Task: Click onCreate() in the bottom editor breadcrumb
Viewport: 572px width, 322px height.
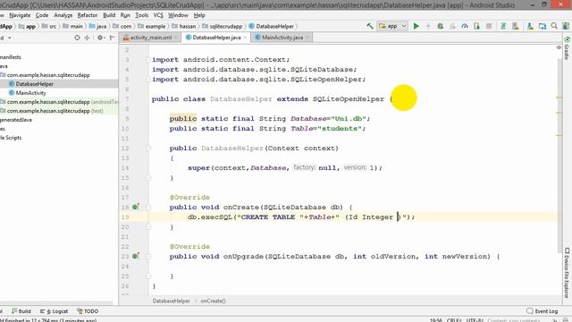Action: (213, 301)
